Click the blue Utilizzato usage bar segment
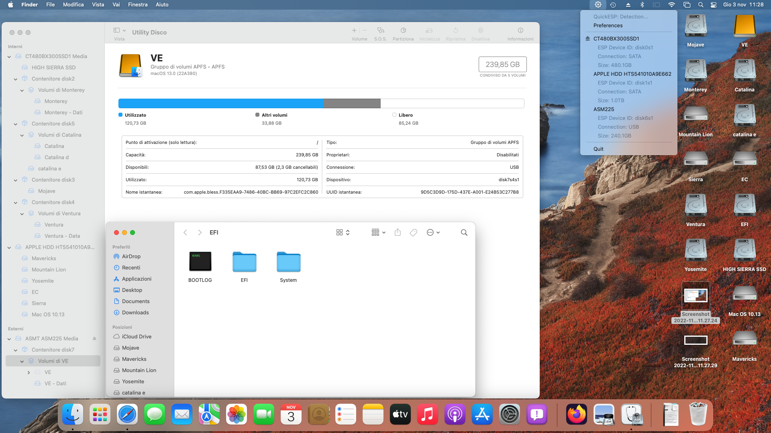The image size is (771, 433). (221, 103)
